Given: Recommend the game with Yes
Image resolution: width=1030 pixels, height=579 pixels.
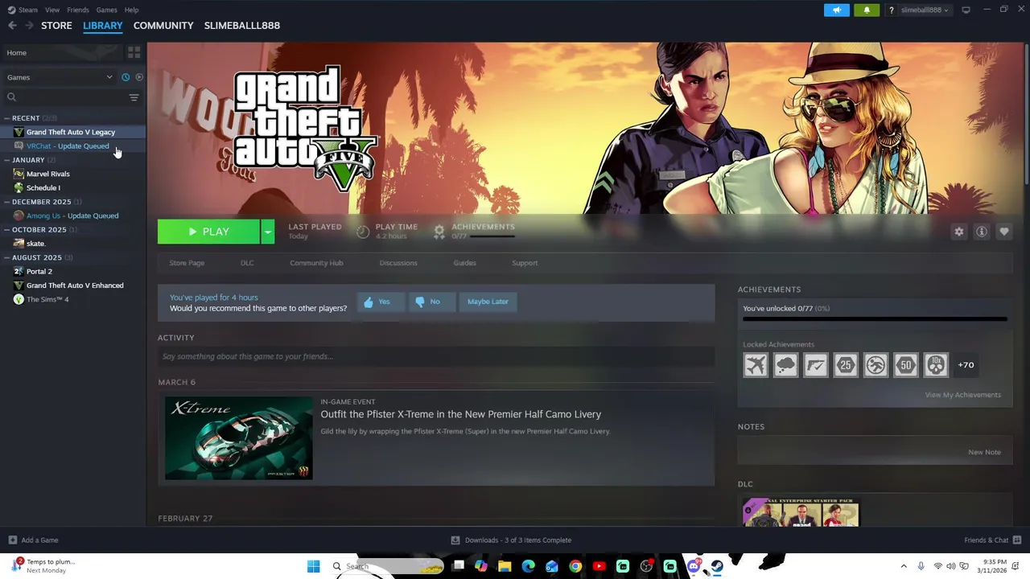Looking at the screenshot, I should coord(381,302).
